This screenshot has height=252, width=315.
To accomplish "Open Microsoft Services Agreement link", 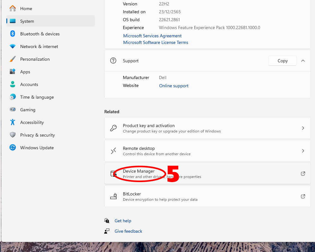I will (x=152, y=36).
